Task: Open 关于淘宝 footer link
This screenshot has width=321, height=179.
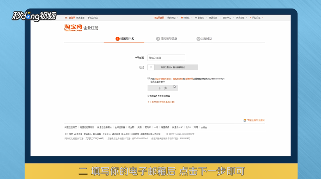Action: pyautogui.click(x=68, y=134)
